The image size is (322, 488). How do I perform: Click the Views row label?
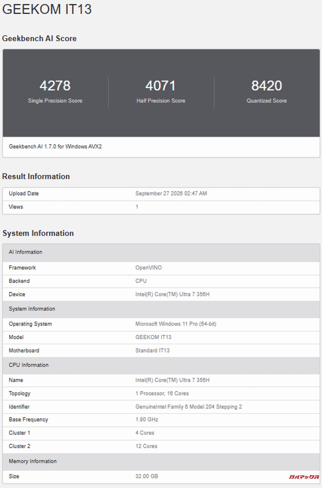click(x=16, y=207)
